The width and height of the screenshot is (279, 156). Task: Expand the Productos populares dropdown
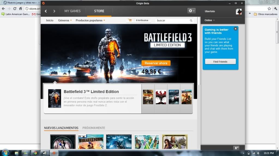tap(90, 20)
